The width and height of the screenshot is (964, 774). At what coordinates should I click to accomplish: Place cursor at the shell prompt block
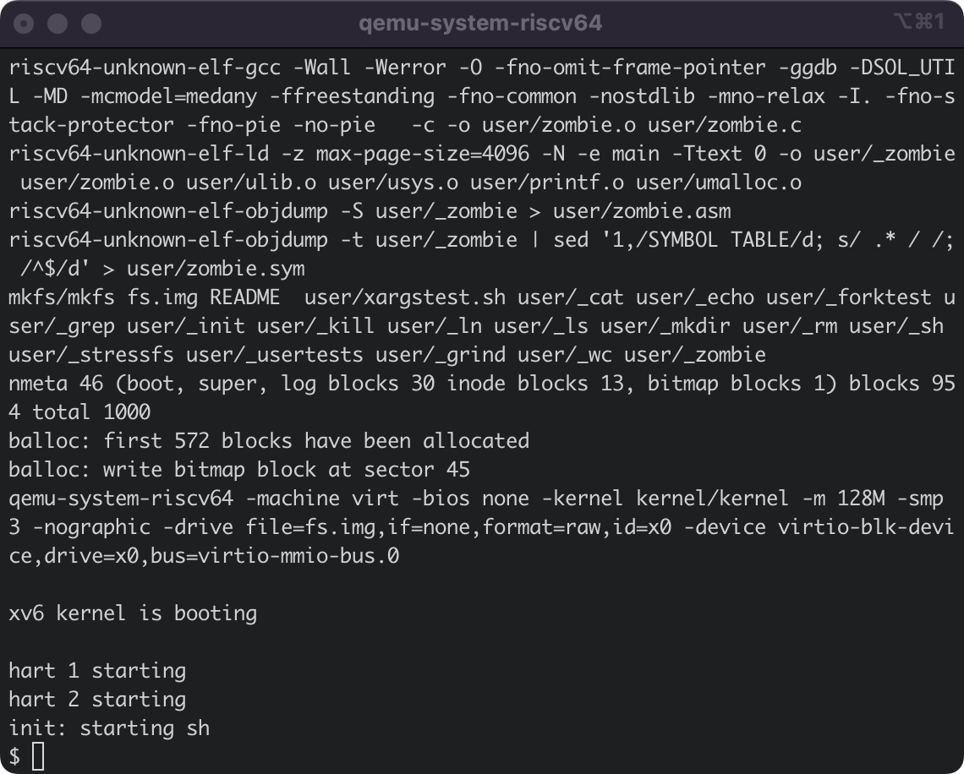(38, 756)
